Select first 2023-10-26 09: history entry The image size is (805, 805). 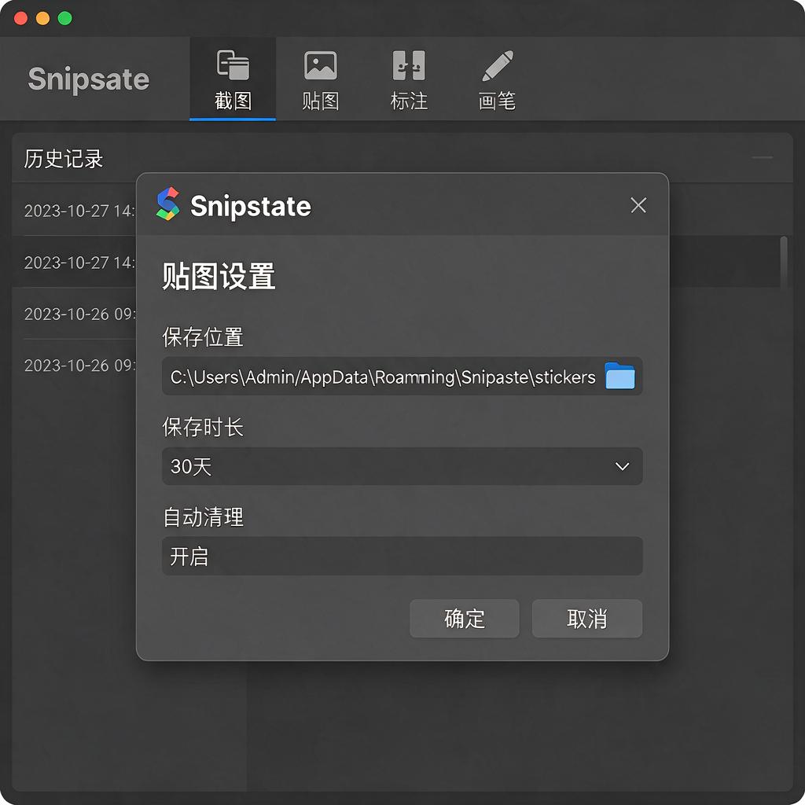(x=79, y=314)
